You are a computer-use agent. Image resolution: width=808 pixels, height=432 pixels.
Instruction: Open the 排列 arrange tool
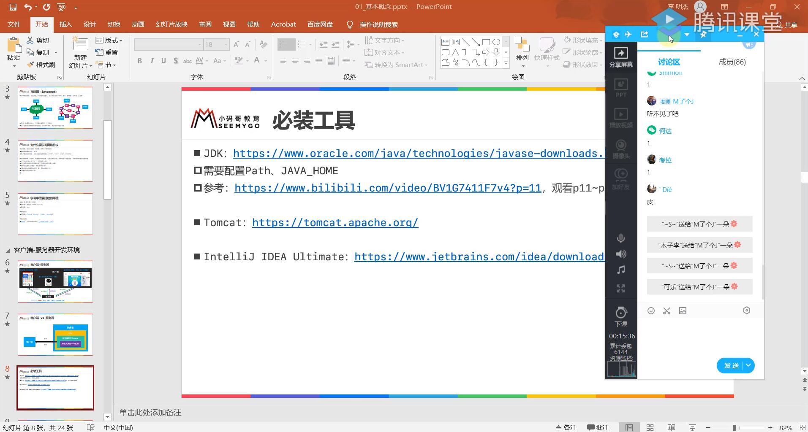[x=522, y=51]
